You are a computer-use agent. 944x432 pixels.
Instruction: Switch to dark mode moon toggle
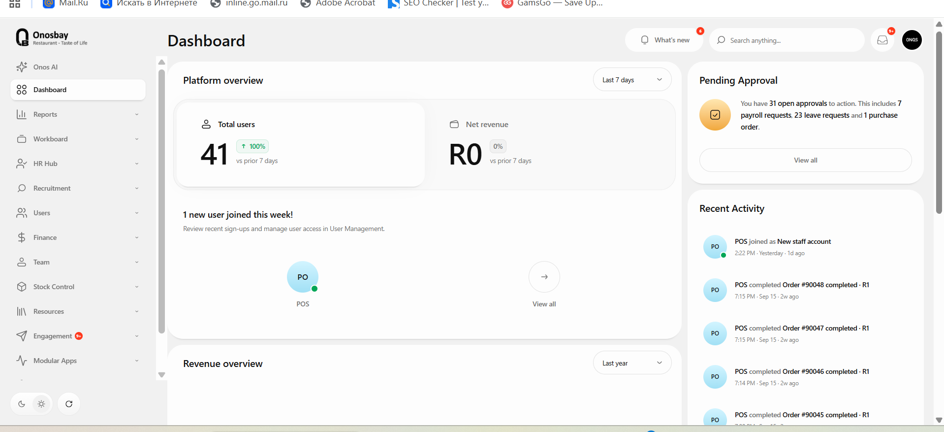22,404
